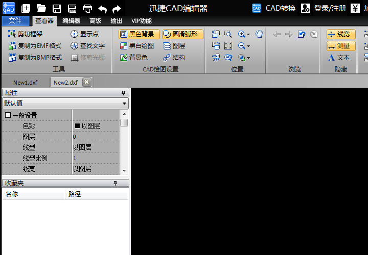Screen dimensions: 368x255
Task: Pin the 收藏夹 panel
Action: coord(115,183)
